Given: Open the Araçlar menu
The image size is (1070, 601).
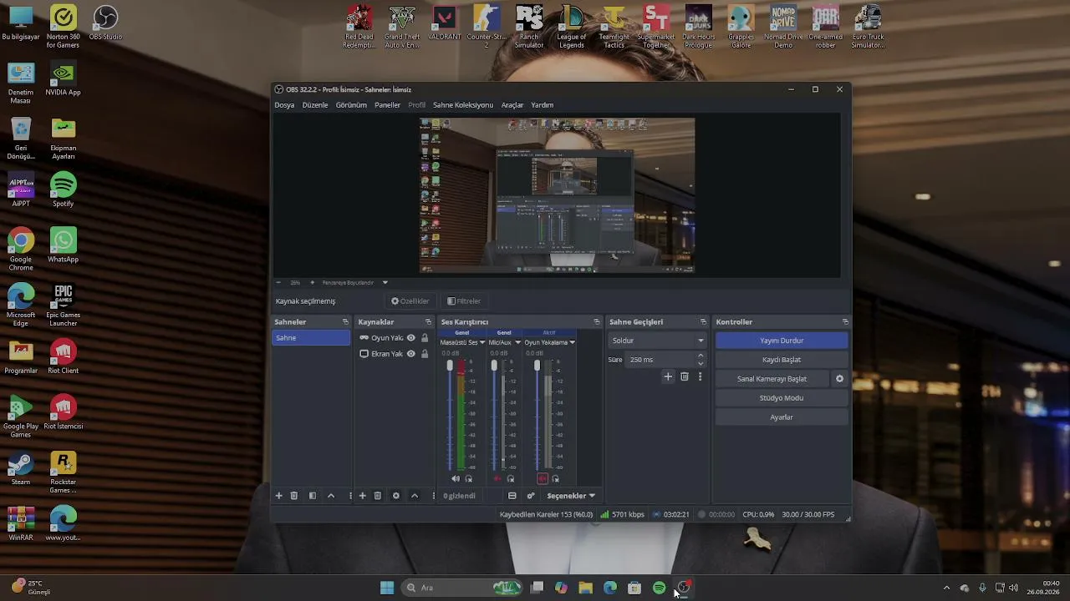Looking at the screenshot, I should coord(512,105).
